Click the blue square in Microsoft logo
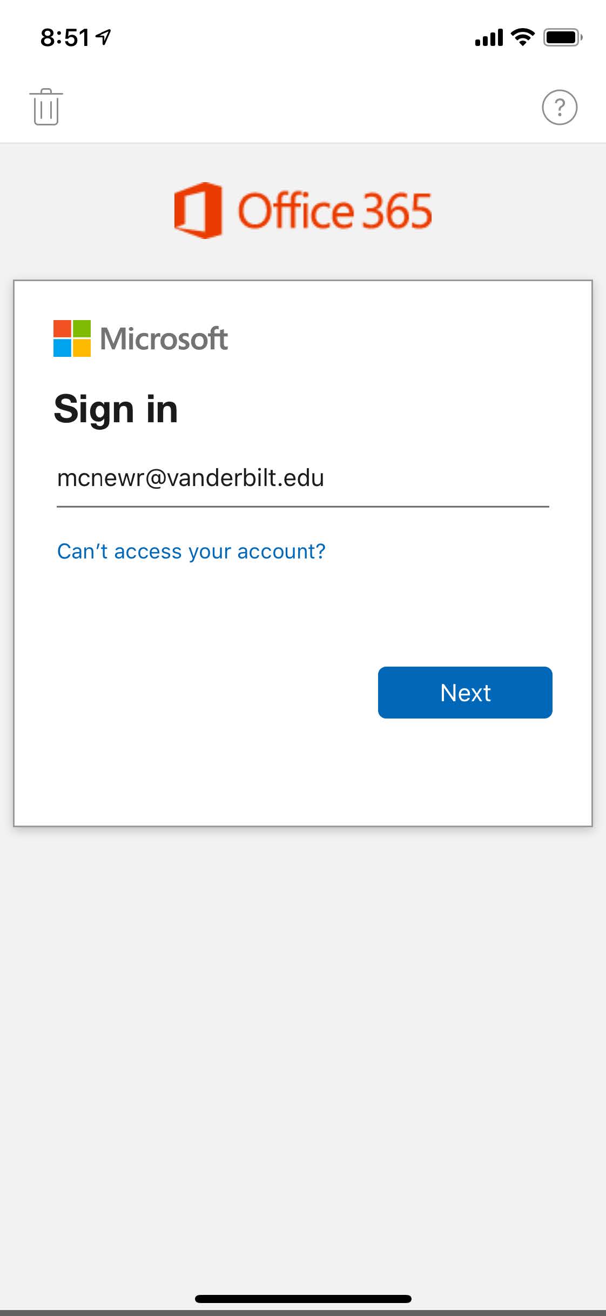The image size is (606, 1316). pyautogui.click(x=62, y=348)
